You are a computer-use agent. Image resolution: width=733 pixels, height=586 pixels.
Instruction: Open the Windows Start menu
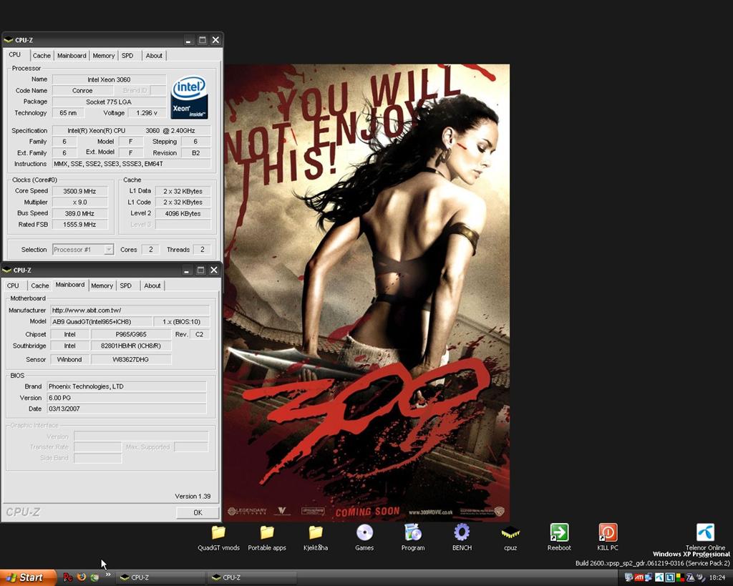click(27, 577)
